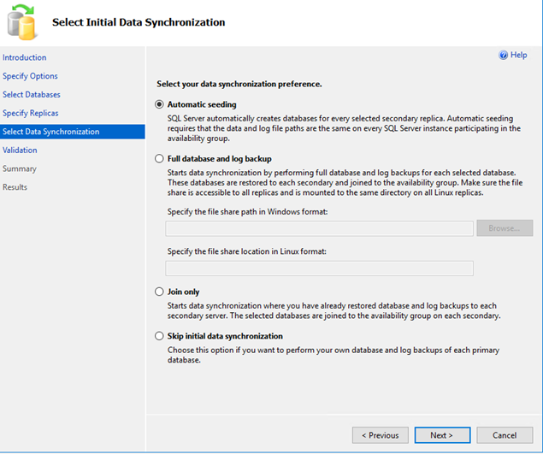The image size is (543, 454).
Task: Open the Validation step in sidebar
Action: (20, 150)
